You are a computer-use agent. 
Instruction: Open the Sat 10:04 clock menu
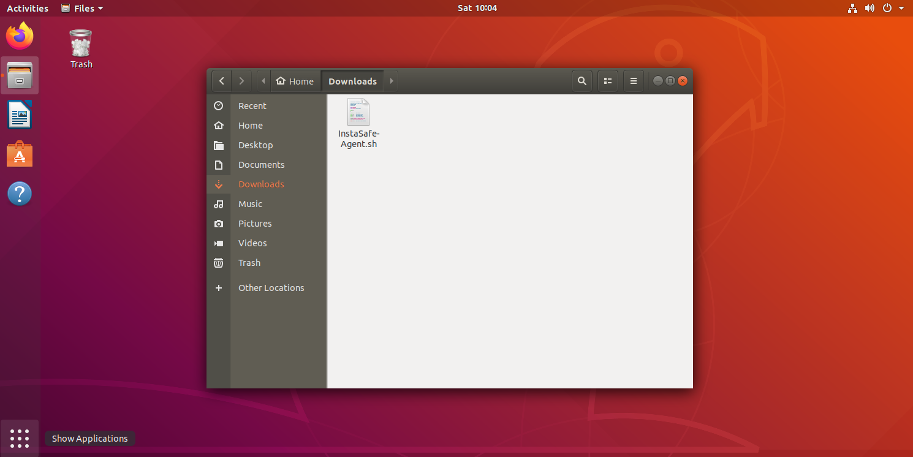tap(477, 8)
